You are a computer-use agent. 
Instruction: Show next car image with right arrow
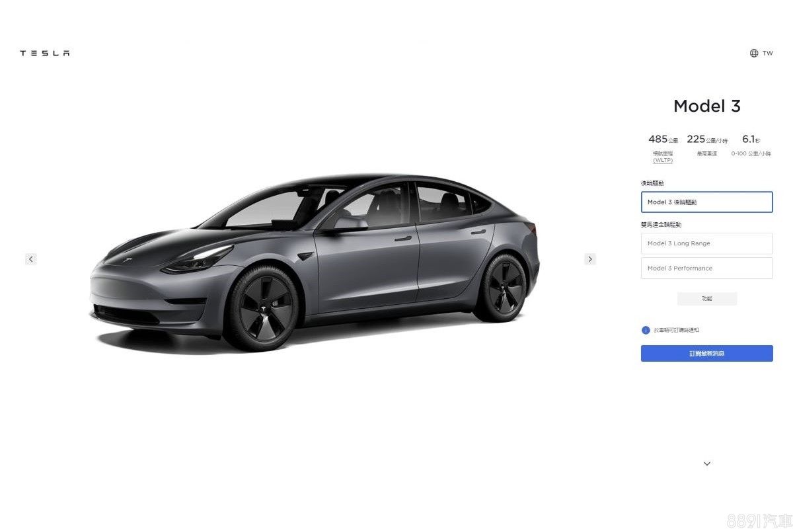click(590, 259)
